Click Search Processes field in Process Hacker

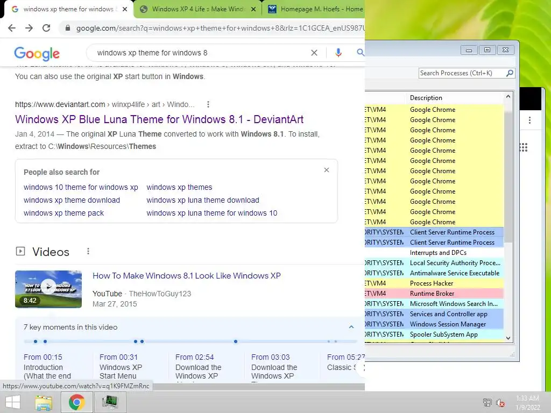point(461,73)
